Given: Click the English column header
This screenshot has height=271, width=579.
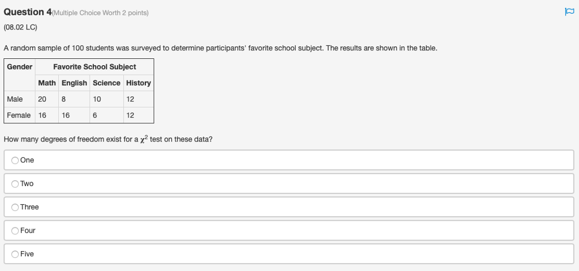Looking at the screenshot, I should 74,83.
